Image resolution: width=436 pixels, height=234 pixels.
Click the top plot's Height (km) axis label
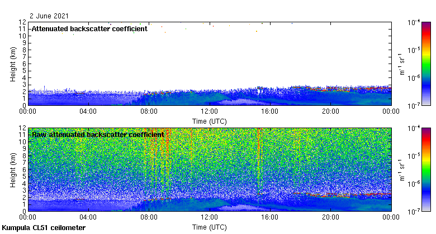(13, 63)
